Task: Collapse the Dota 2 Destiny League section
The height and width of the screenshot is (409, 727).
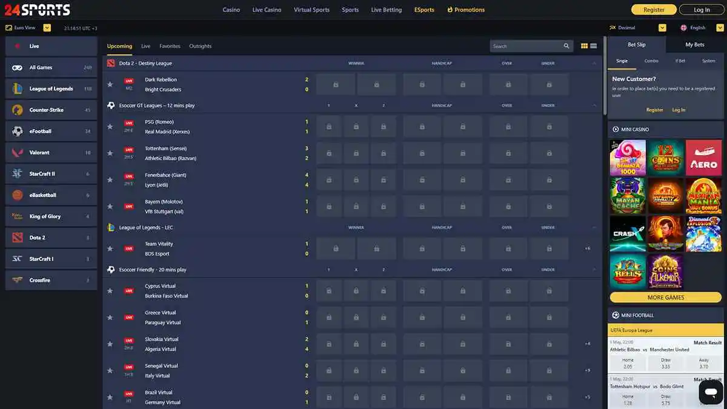Action: 594,63
